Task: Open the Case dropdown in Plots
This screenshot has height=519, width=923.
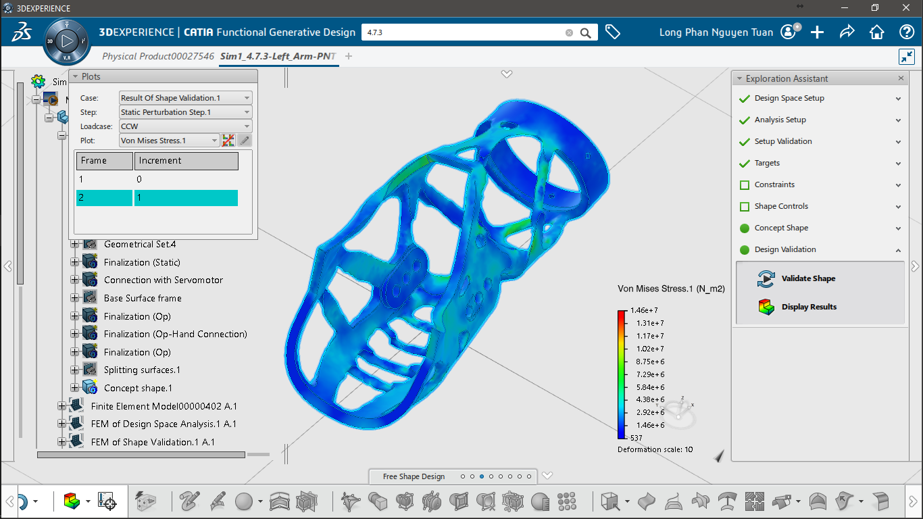Action: [186, 98]
